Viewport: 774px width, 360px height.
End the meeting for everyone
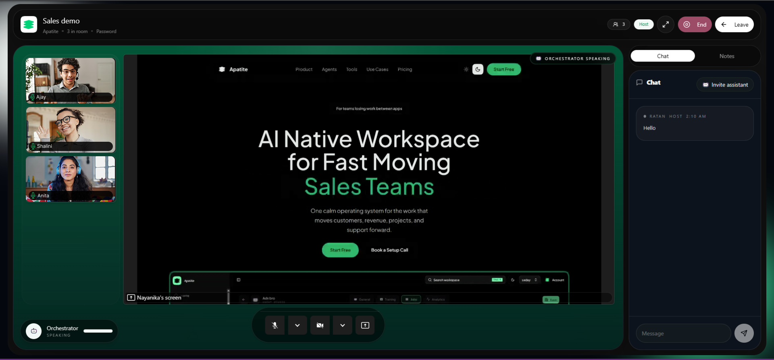point(695,25)
